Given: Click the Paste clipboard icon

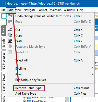Looking at the screenshot, I should (x=10, y=41).
